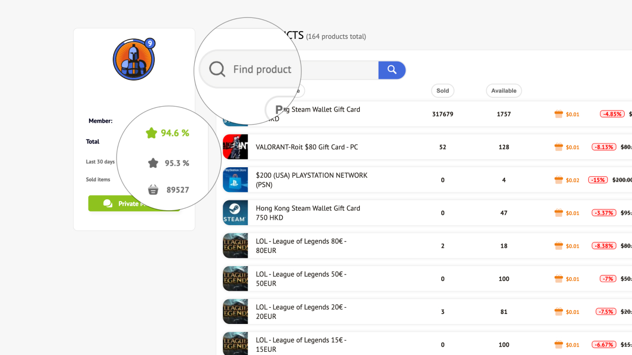
Task: Click available count 47 for 750 HKD card
Action: coord(504,213)
